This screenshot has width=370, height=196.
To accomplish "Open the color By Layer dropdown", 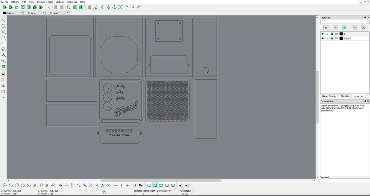I will [x=12, y=13].
